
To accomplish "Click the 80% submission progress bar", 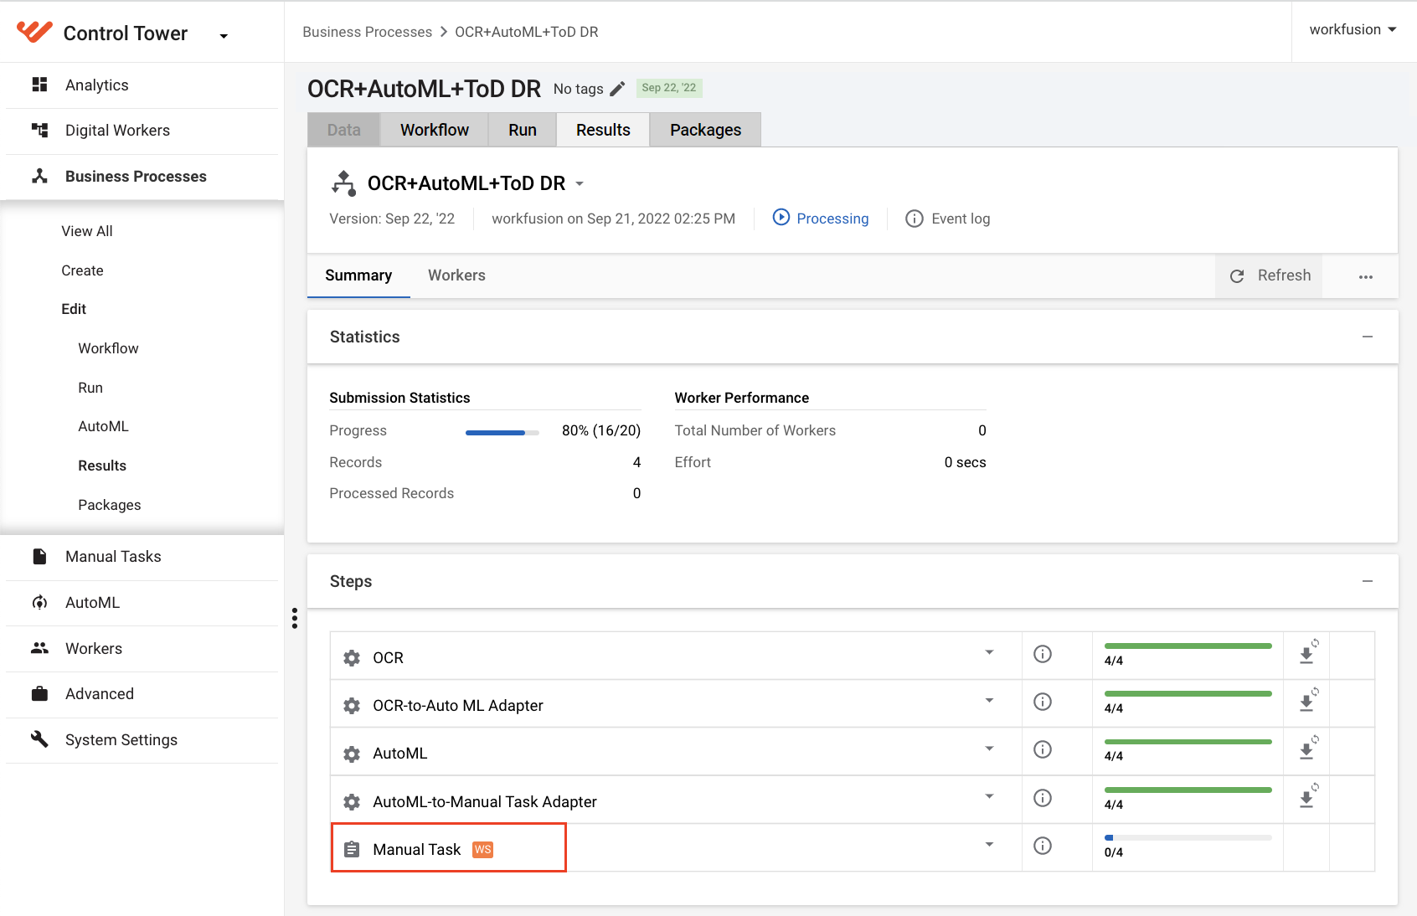I will (502, 433).
